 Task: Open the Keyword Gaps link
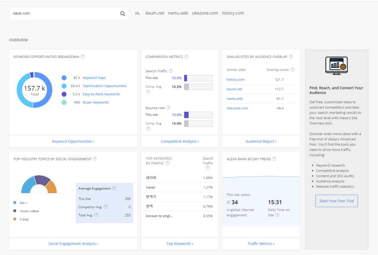94,78
